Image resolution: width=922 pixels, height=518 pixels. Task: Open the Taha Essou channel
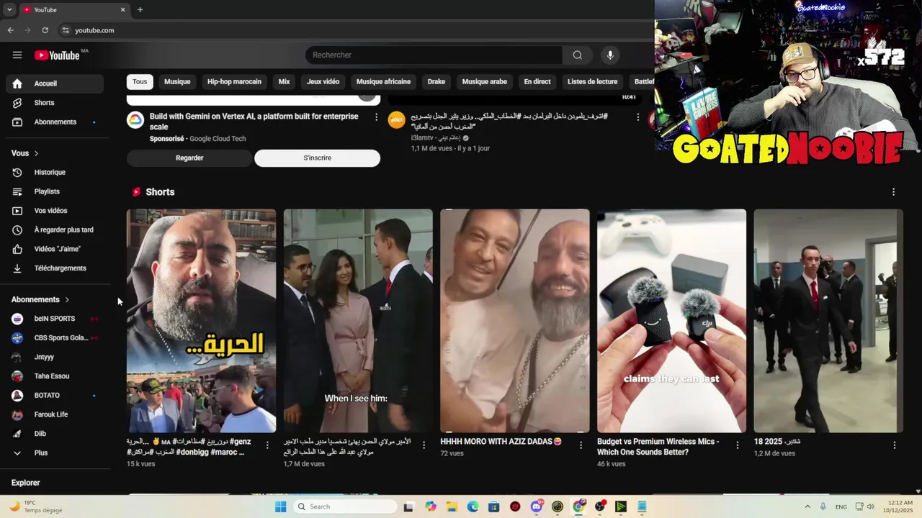[x=55, y=376]
